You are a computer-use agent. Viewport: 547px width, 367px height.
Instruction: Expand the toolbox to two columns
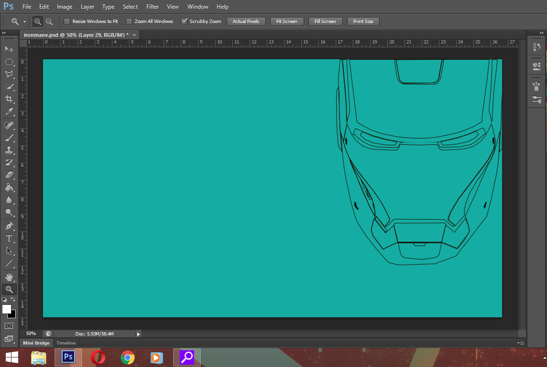(x=4, y=33)
